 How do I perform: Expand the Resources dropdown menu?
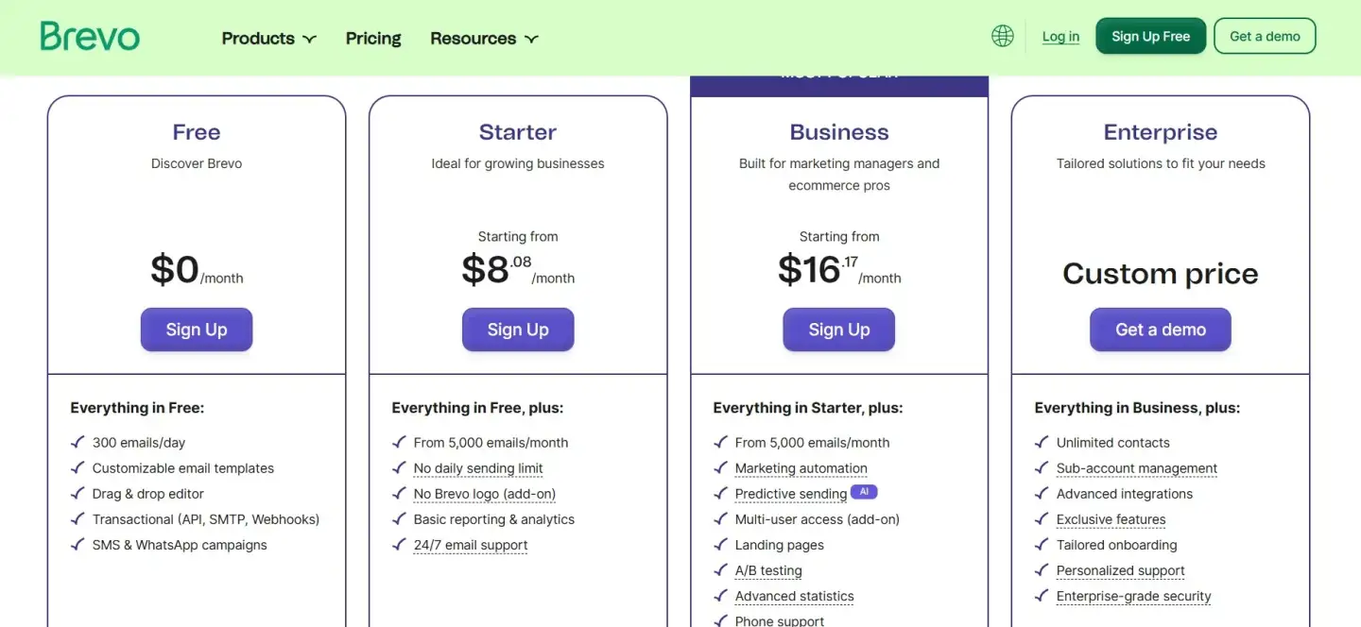(484, 39)
